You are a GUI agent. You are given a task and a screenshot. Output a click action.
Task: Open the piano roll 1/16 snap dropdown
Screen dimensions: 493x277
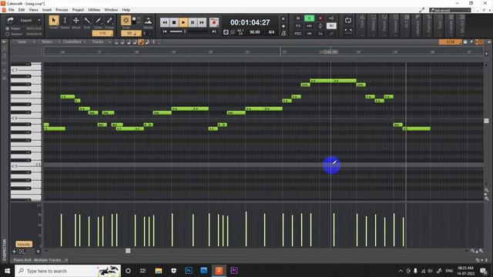(450, 42)
